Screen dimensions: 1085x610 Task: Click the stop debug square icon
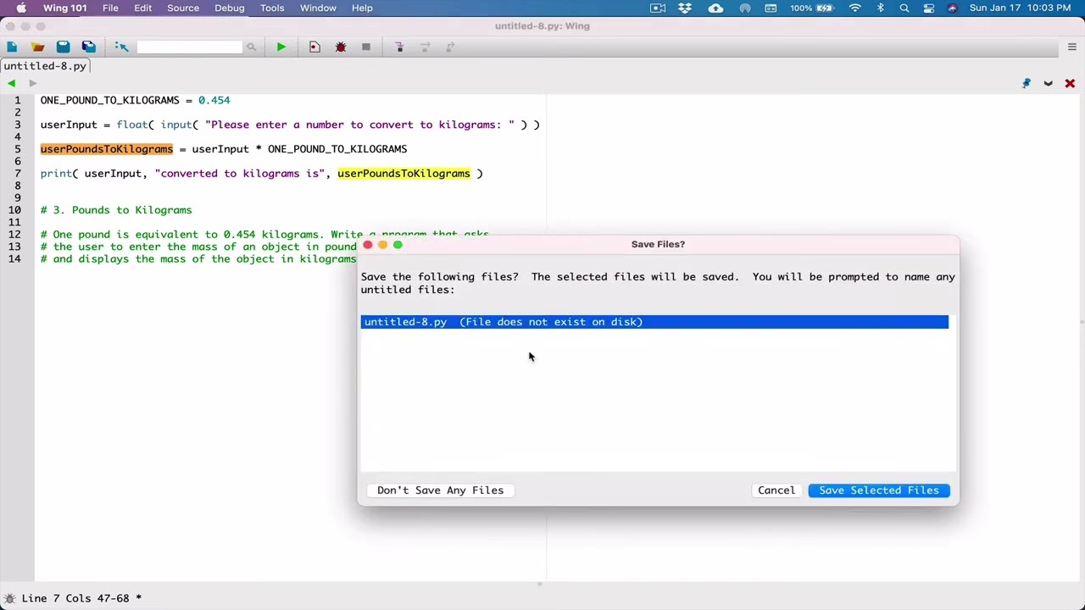(366, 47)
